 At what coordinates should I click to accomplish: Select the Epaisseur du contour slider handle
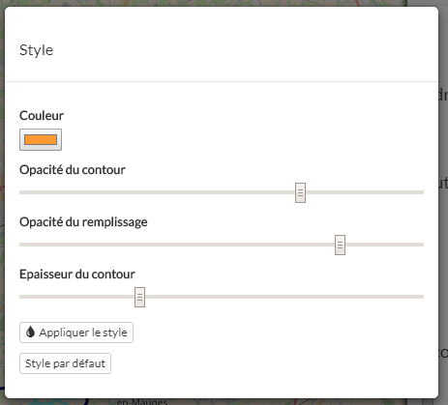139,297
